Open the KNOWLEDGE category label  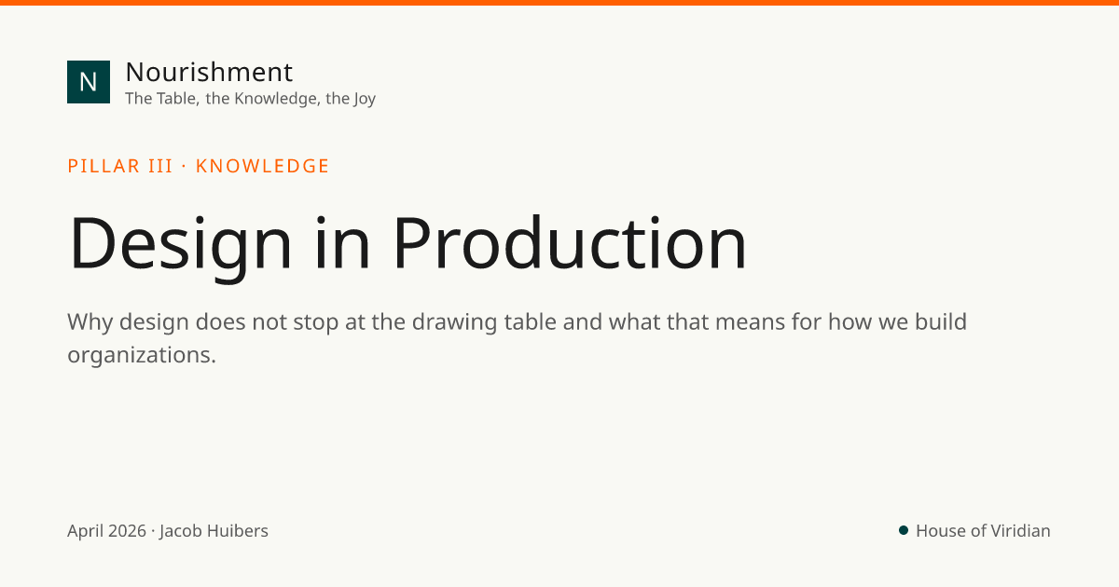[x=263, y=166]
